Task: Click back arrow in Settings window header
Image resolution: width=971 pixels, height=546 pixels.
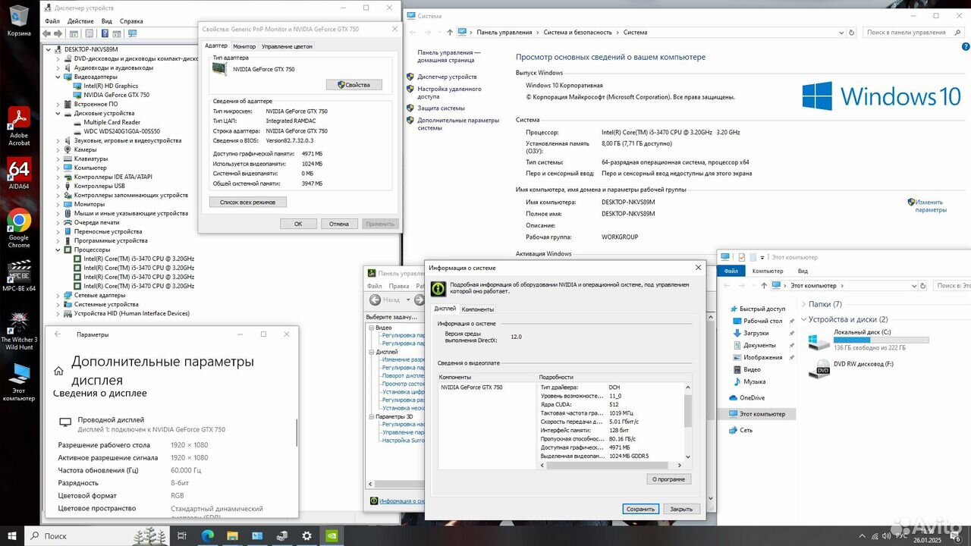Action: (x=58, y=334)
